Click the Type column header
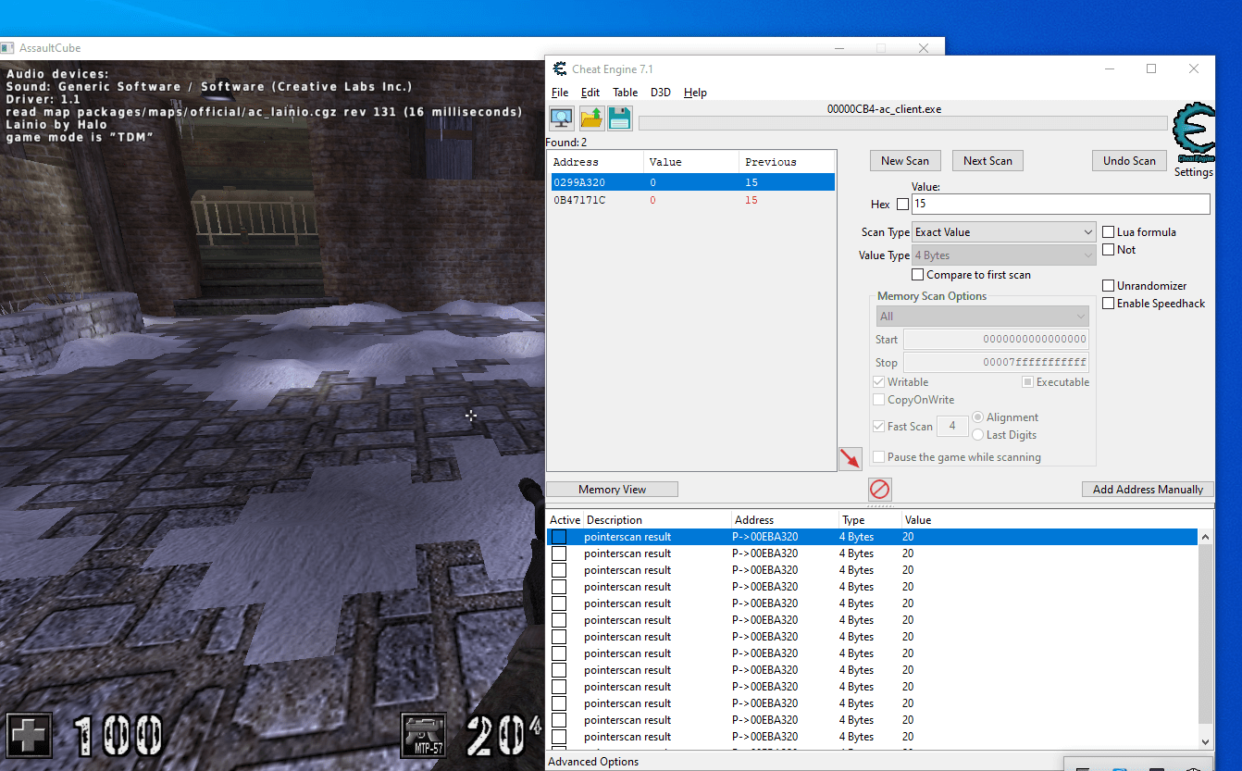 click(869, 520)
